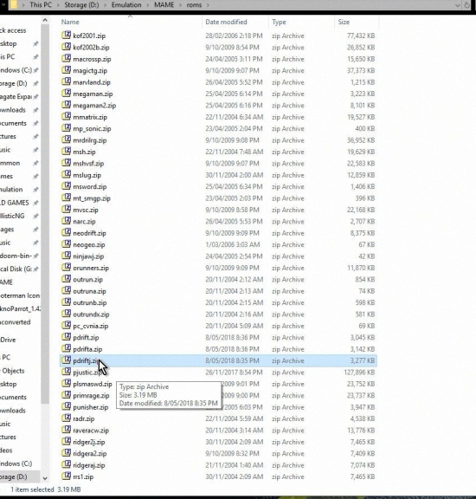Select the ridger2j.zip file name
Image resolution: width=476 pixels, height=499 pixels.
(x=89, y=442)
